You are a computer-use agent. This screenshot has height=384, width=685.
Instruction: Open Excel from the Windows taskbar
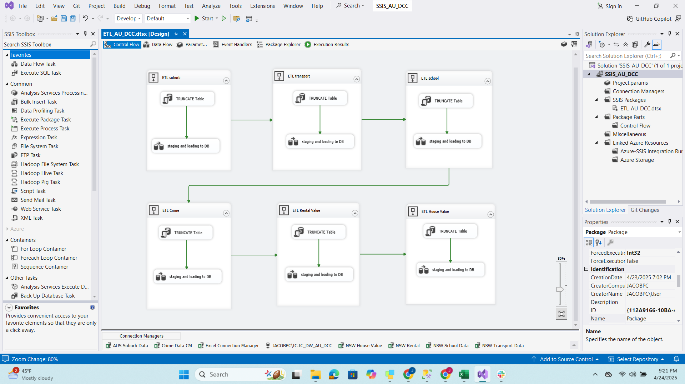point(464,374)
